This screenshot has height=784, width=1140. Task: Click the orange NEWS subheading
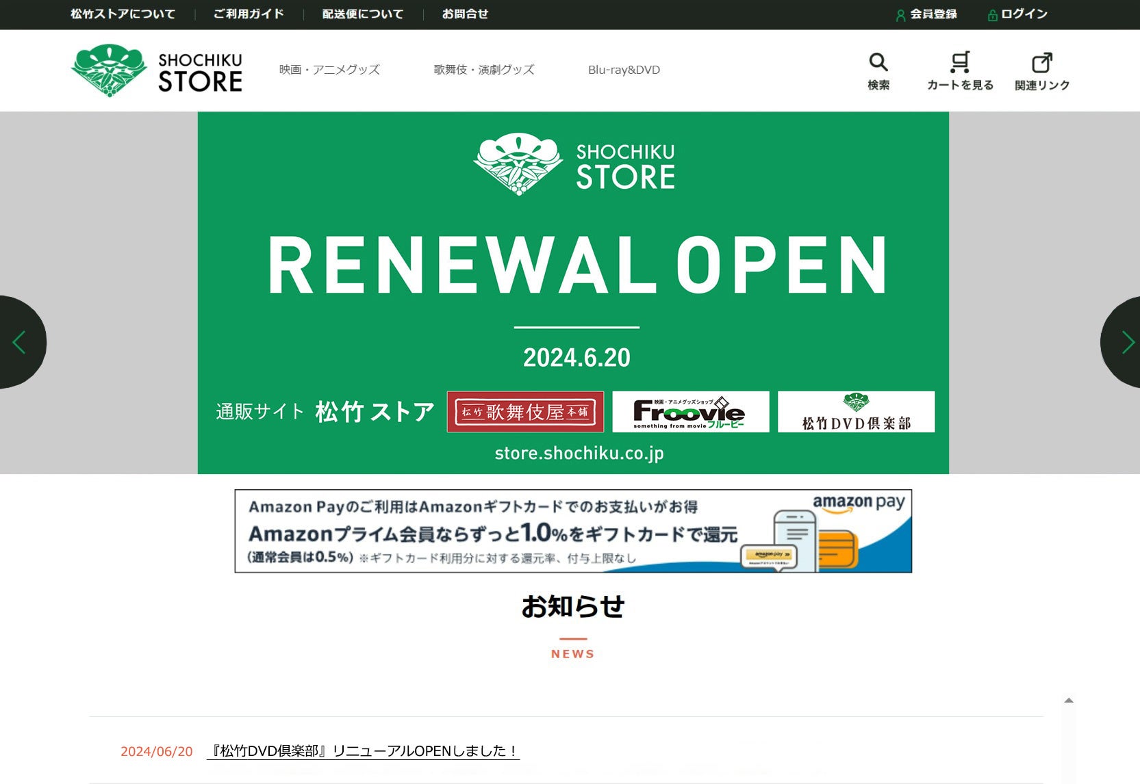pyautogui.click(x=573, y=654)
